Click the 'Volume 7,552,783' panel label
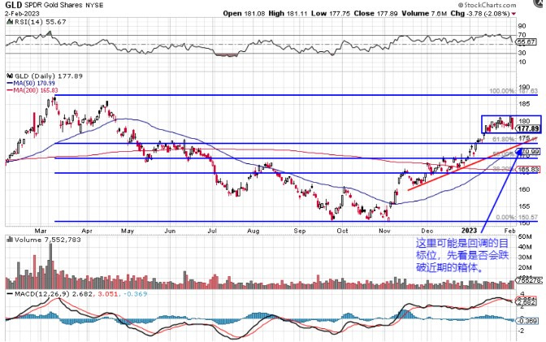 (x=48, y=240)
